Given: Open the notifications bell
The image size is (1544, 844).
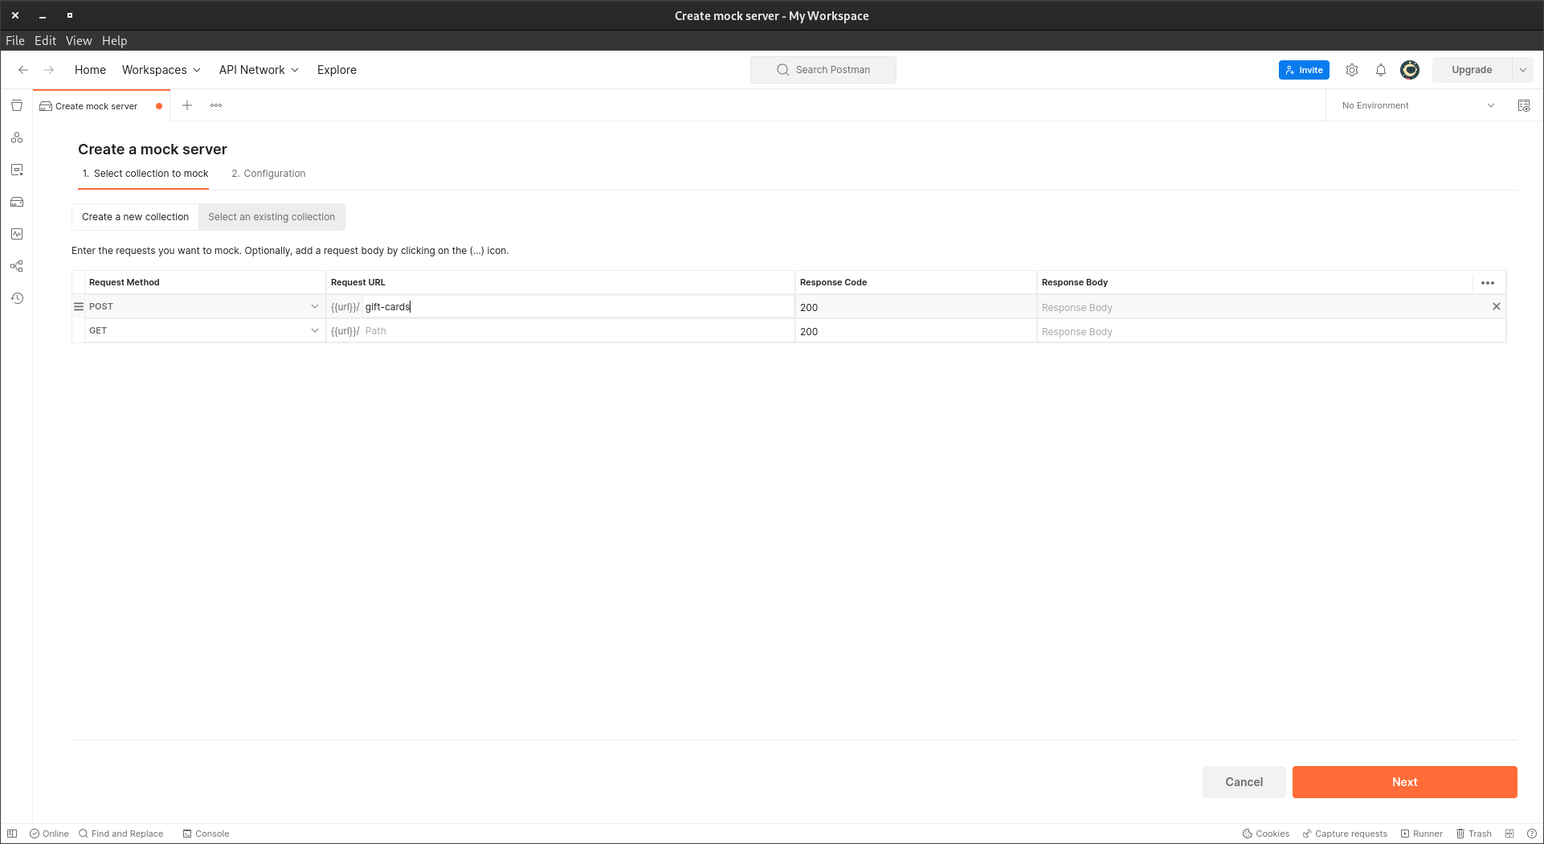Looking at the screenshot, I should [1381, 70].
